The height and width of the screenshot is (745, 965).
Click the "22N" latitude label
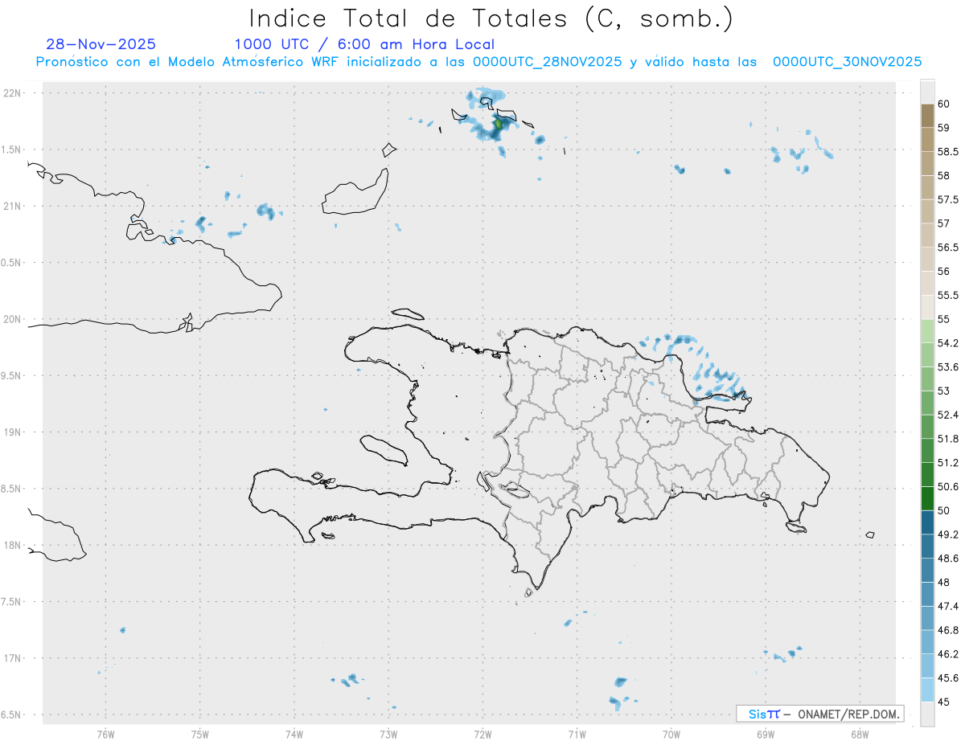[14, 93]
